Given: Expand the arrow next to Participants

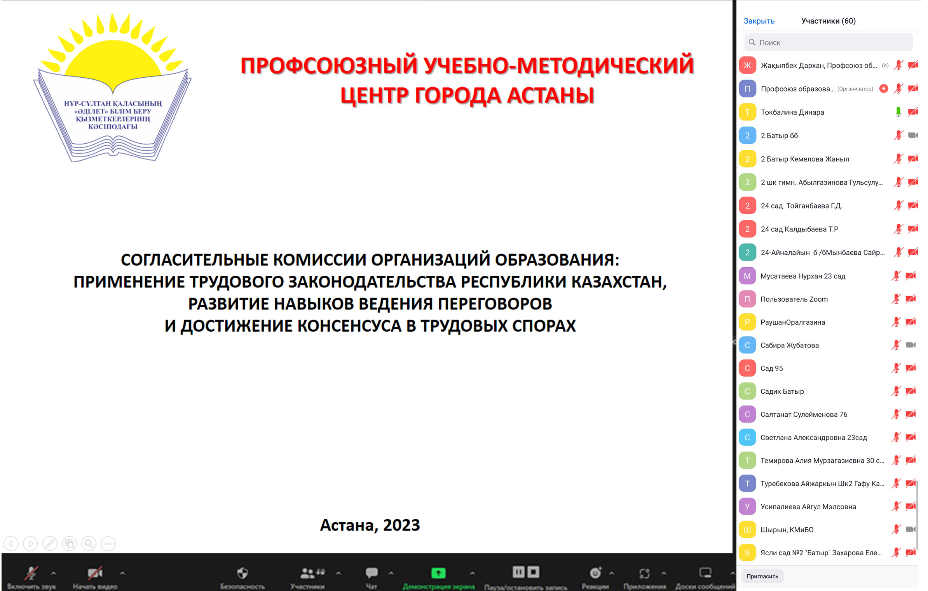Looking at the screenshot, I should [x=338, y=573].
